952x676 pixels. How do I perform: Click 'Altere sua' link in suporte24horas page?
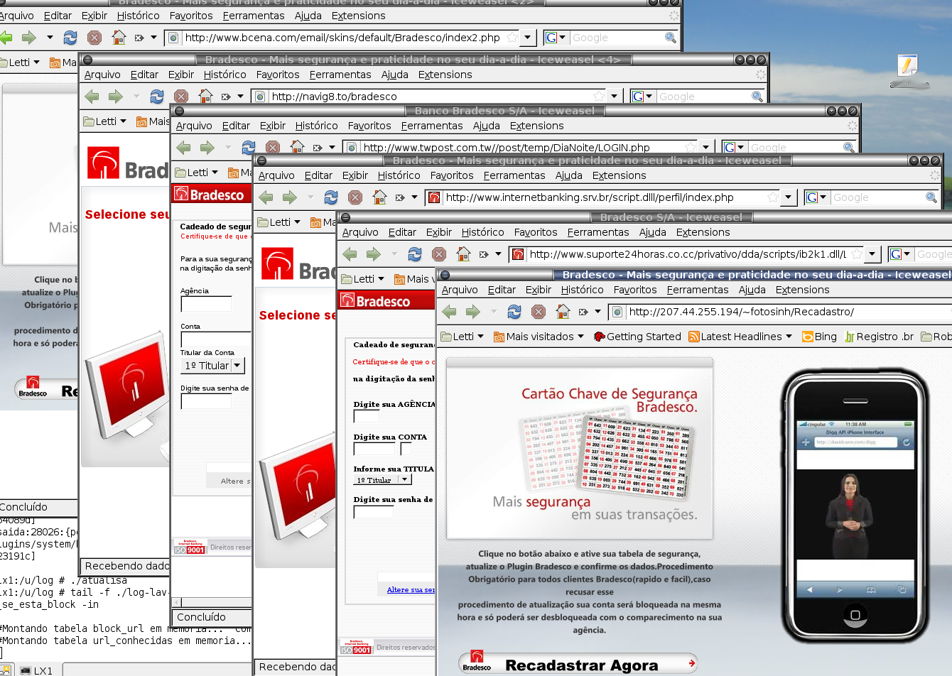pos(411,589)
